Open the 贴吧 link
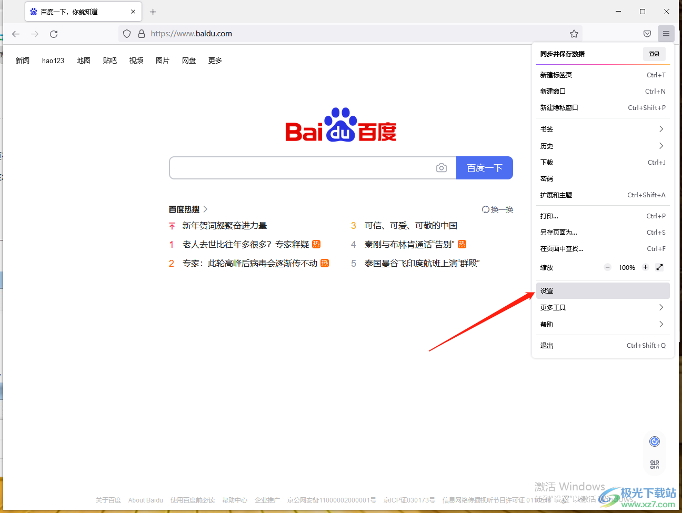The height and width of the screenshot is (513, 682). click(110, 61)
